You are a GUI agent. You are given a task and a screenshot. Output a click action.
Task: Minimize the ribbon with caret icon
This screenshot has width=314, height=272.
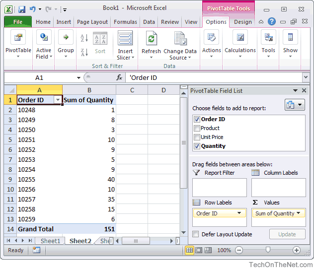(x=261, y=22)
